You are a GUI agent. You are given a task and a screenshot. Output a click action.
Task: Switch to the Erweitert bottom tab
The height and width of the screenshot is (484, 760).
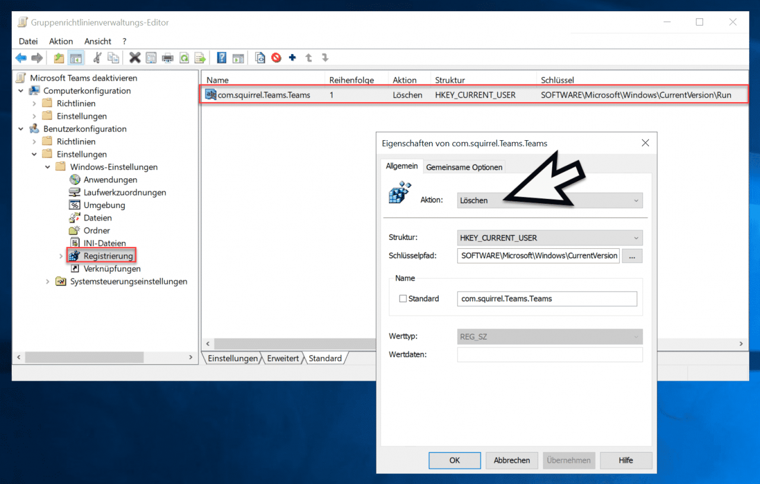click(283, 358)
